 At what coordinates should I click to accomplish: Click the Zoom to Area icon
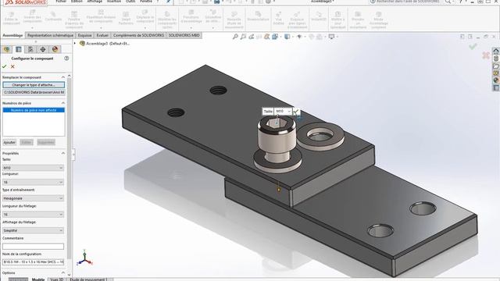(x=243, y=37)
